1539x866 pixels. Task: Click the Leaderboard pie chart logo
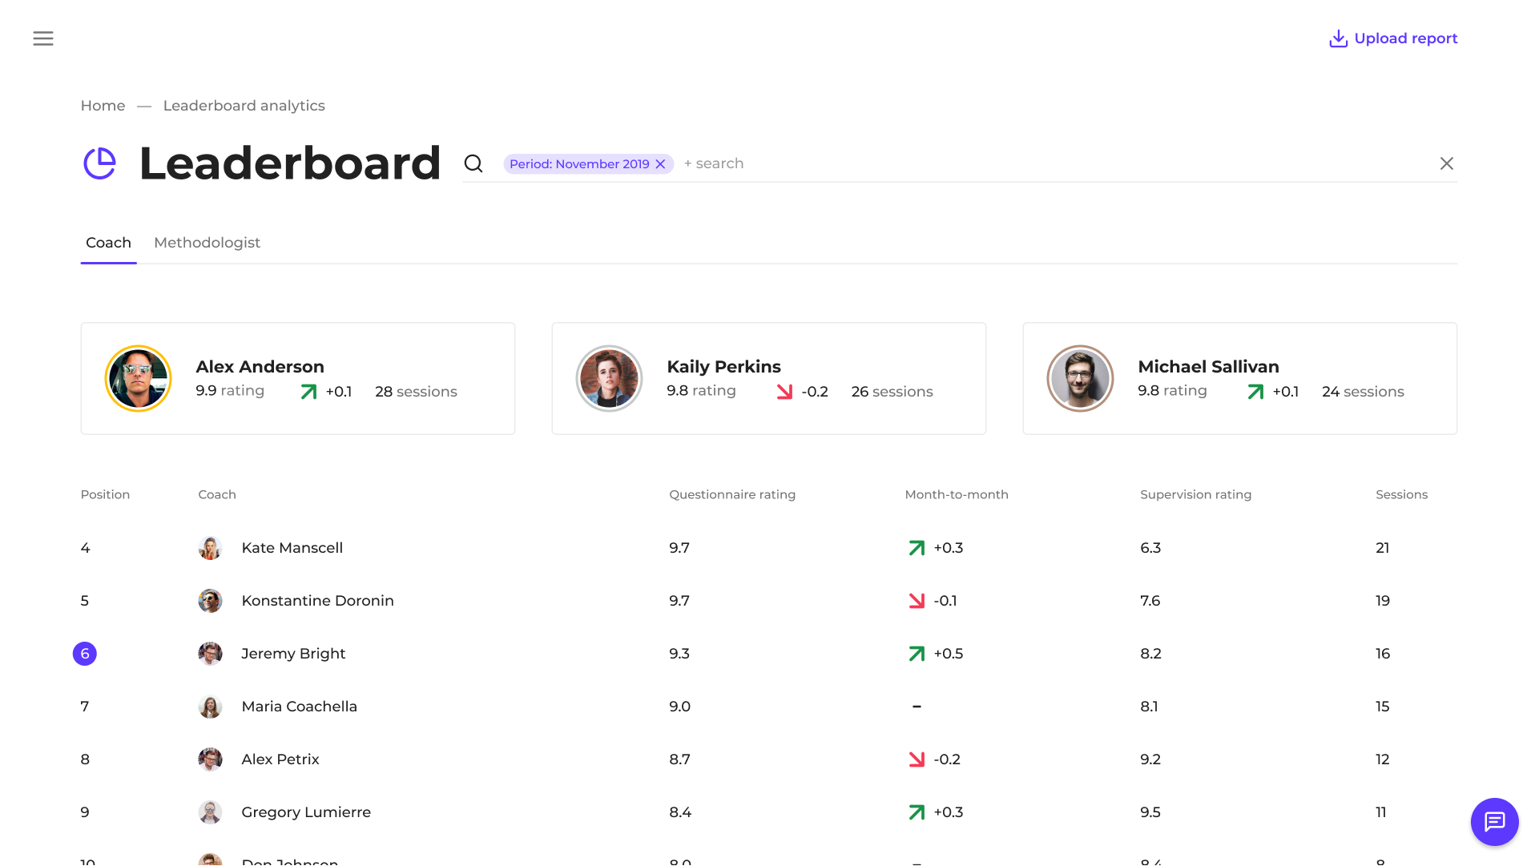[x=100, y=163]
